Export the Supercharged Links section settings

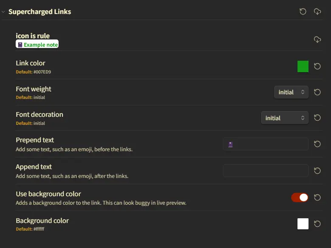[x=317, y=11]
